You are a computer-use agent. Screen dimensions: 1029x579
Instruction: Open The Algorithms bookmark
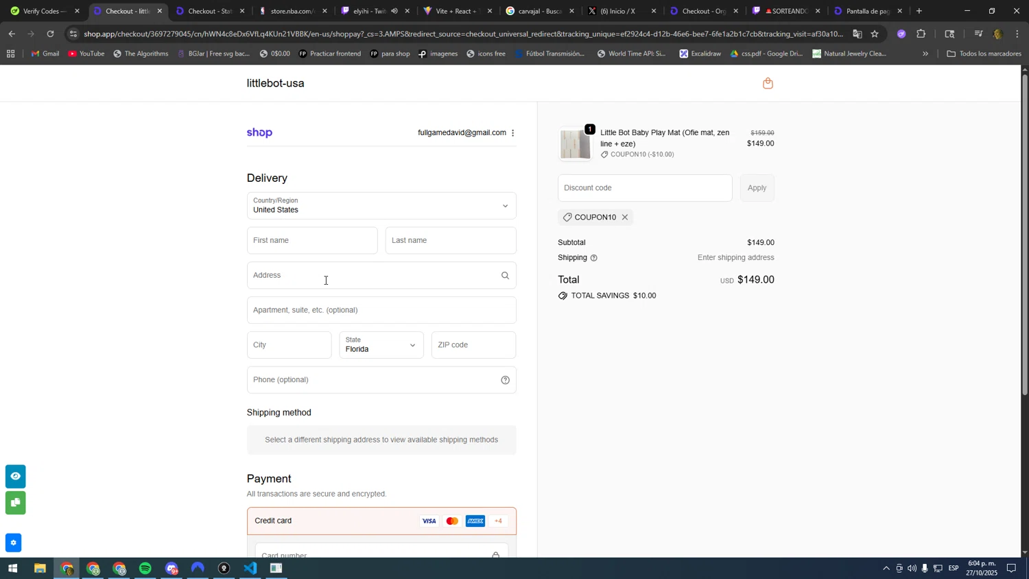(141, 54)
